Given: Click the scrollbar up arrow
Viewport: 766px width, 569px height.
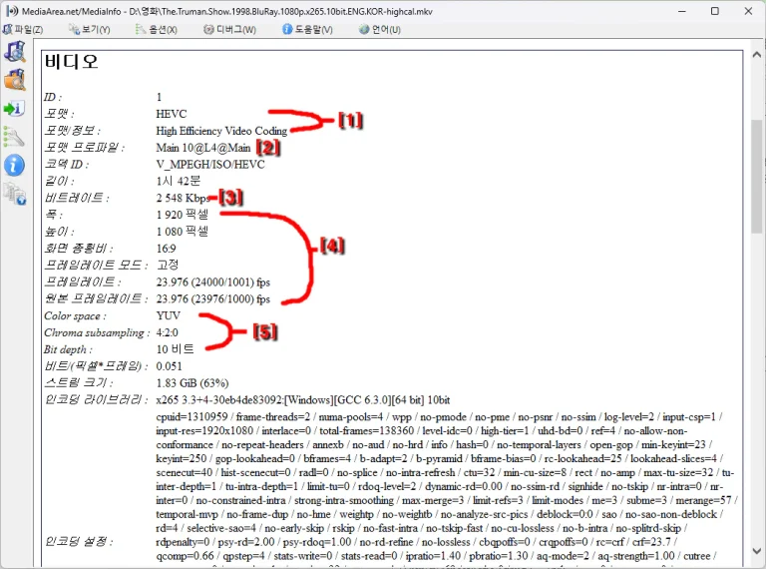Looking at the screenshot, I should tap(756, 55).
